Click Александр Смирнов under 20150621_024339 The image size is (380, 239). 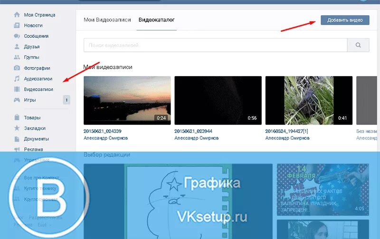pos(105,138)
